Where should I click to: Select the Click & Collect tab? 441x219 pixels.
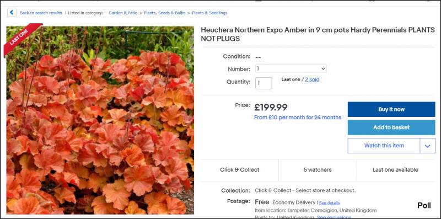point(240,170)
